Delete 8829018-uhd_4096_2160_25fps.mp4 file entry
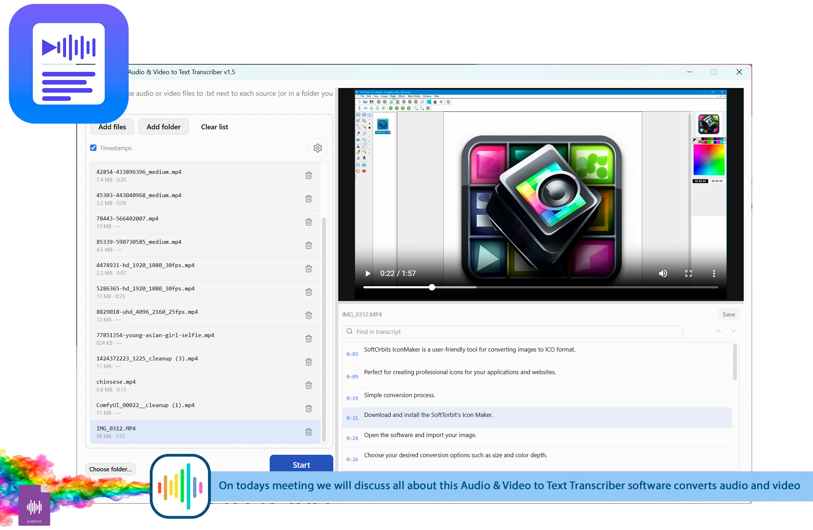Viewport: 813px width, 530px height. click(x=309, y=315)
